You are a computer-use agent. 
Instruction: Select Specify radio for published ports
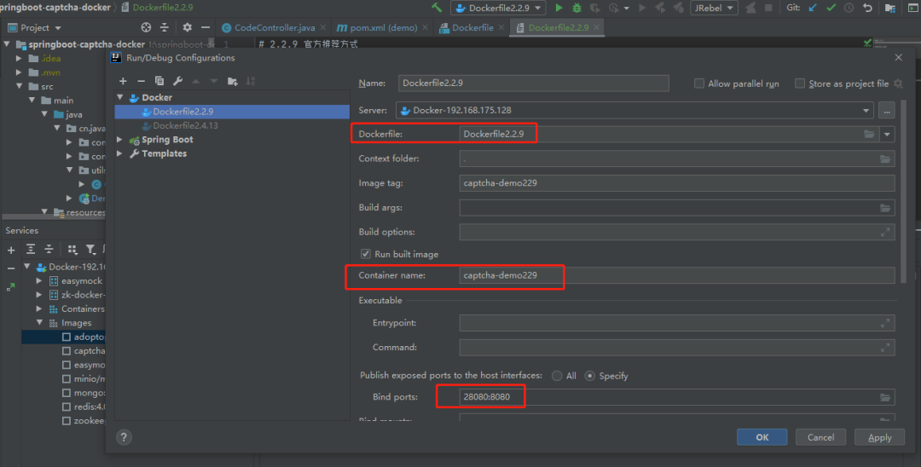pos(590,376)
